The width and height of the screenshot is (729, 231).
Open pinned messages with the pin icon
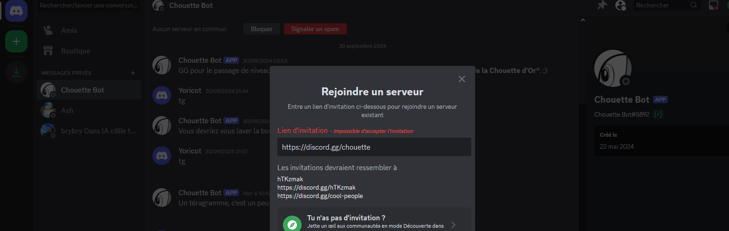(x=602, y=5)
